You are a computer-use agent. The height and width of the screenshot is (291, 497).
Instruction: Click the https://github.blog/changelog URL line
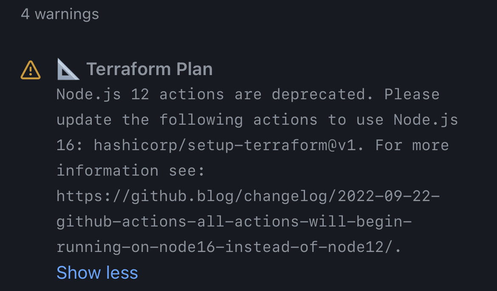coord(248,196)
